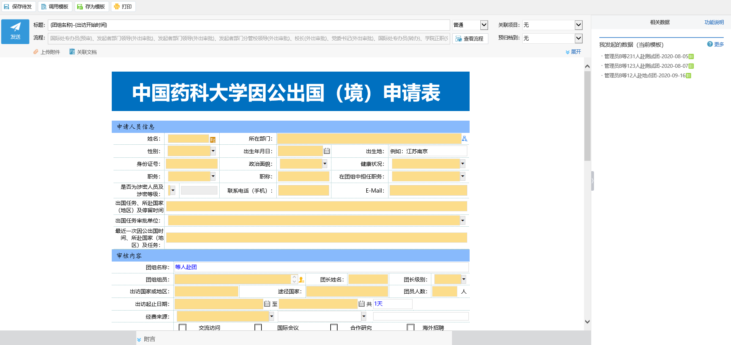The width and height of the screenshot is (731, 345).
Task: Open the department selector icon for 所在部门
Action: (x=464, y=139)
